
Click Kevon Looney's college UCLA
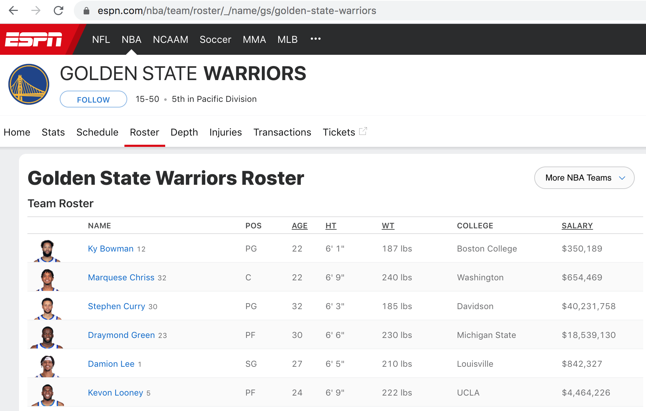click(x=468, y=393)
